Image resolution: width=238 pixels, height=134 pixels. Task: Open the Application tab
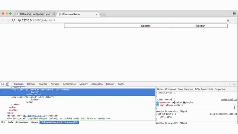97,84
